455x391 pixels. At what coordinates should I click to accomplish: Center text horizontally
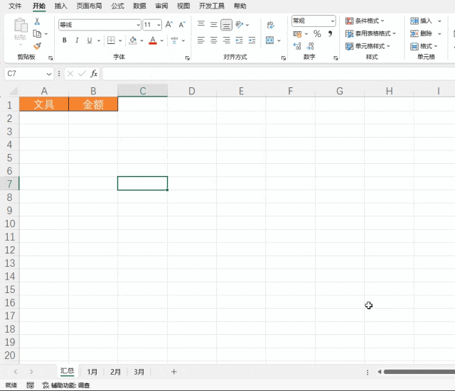(x=214, y=40)
